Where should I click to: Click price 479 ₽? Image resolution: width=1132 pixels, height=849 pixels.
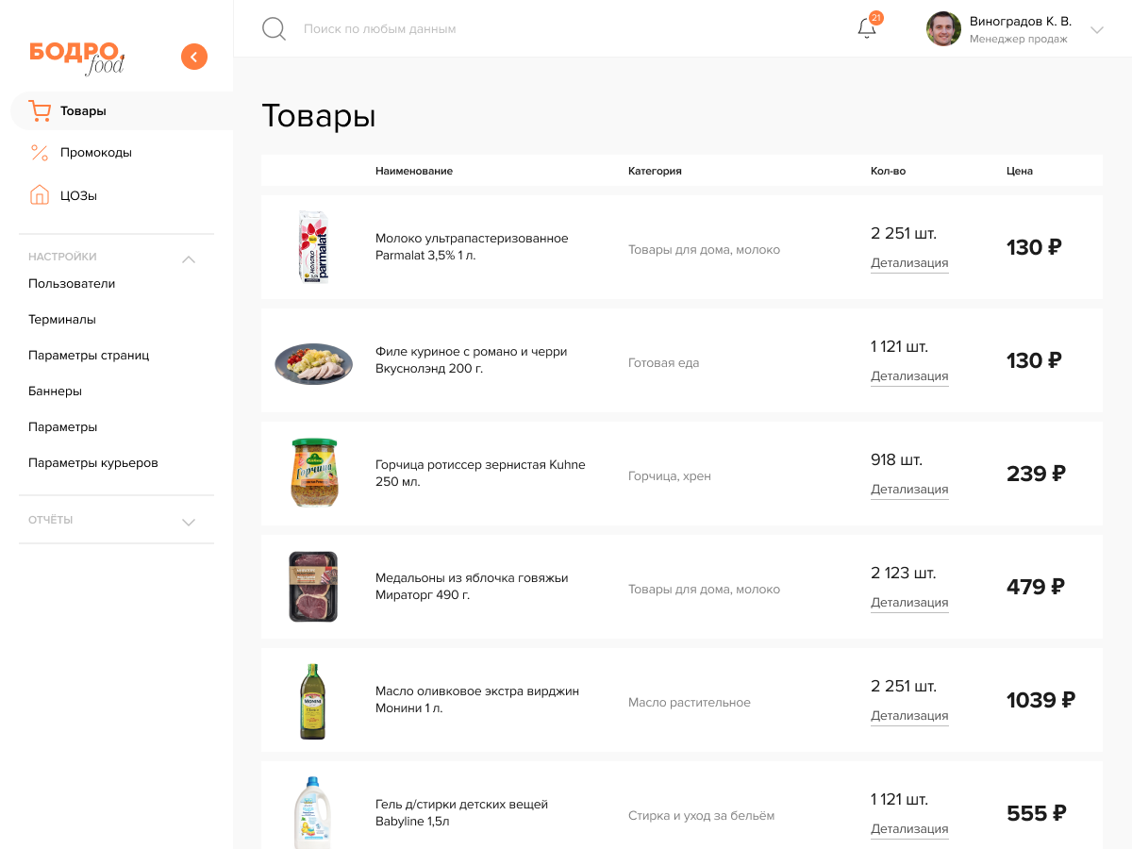1036,587
